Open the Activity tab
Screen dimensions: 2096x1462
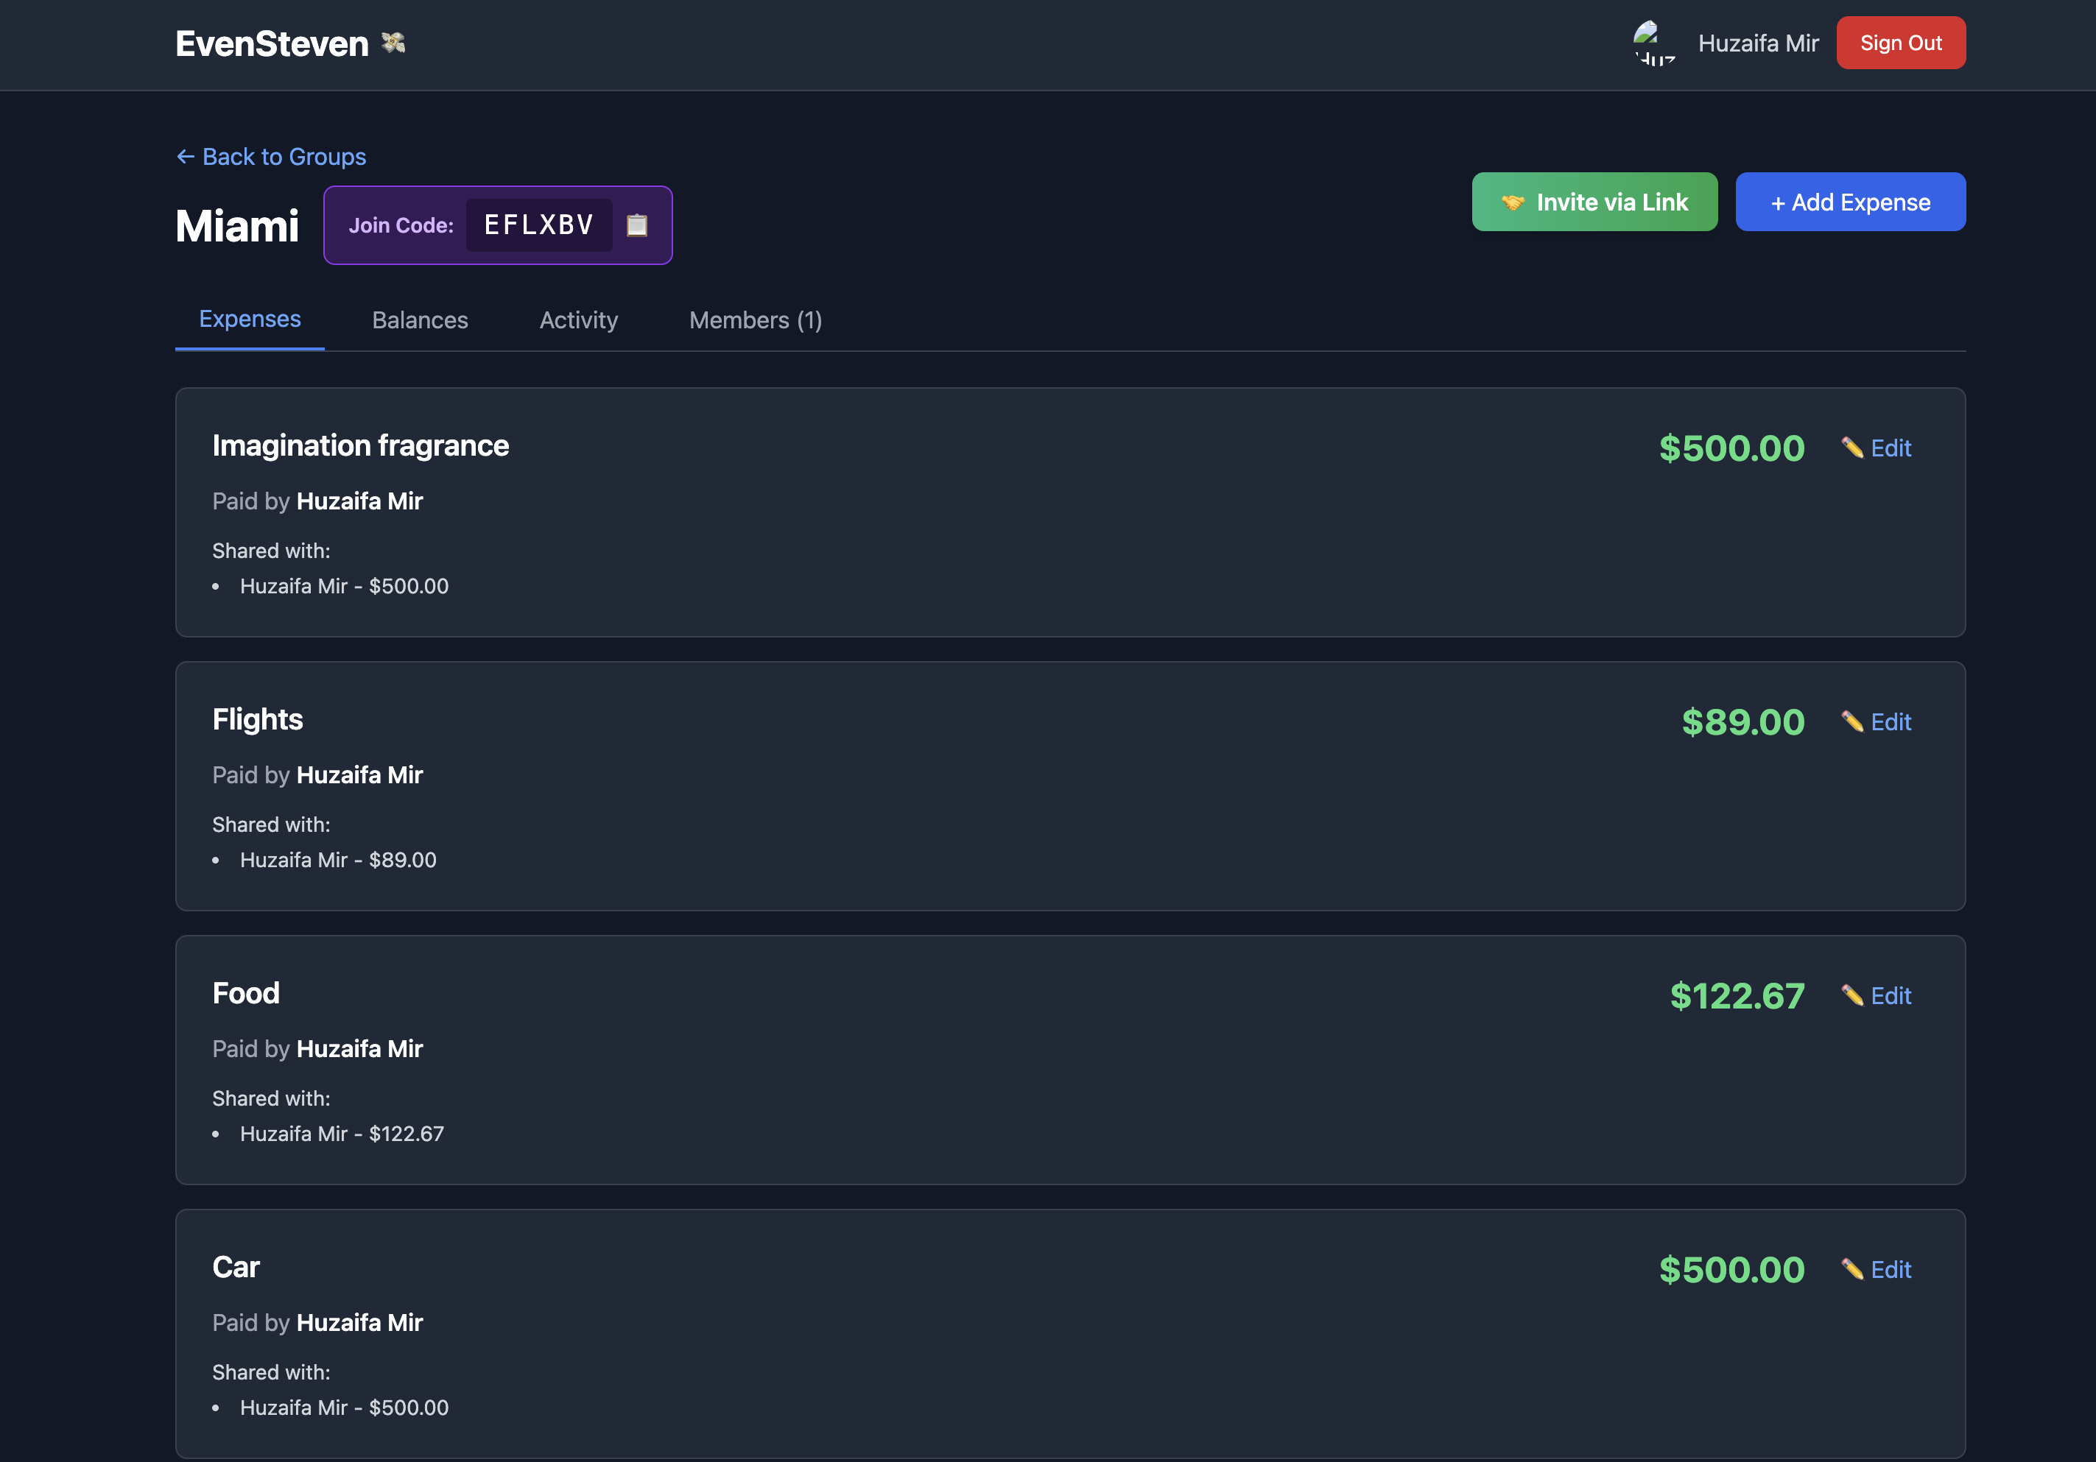(578, 320)
